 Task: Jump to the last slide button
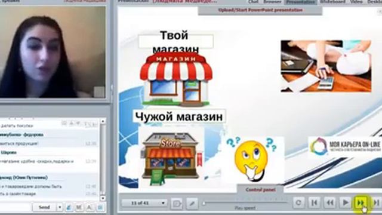click(x=376, y=202)
